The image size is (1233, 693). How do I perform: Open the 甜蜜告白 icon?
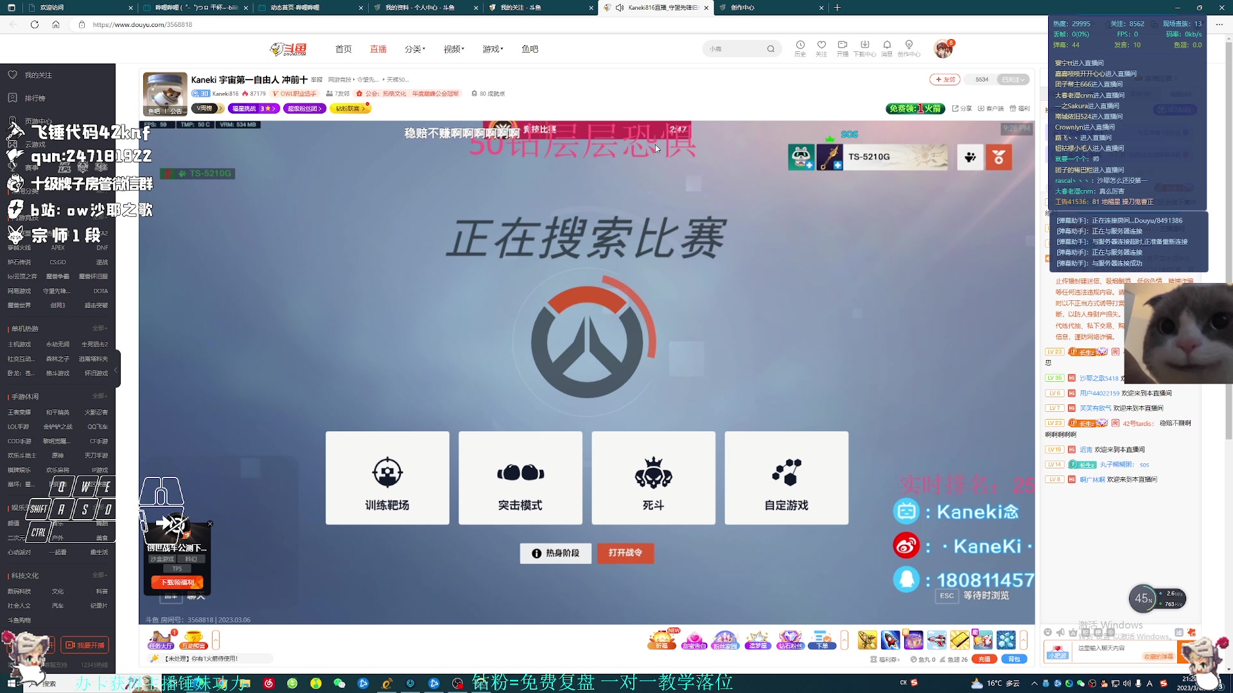coord(694,640)
